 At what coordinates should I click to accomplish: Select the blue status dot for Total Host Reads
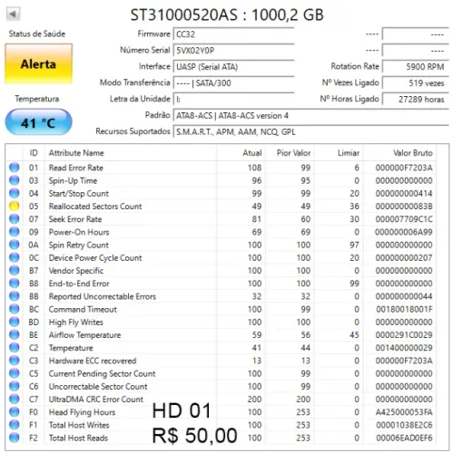14,438
